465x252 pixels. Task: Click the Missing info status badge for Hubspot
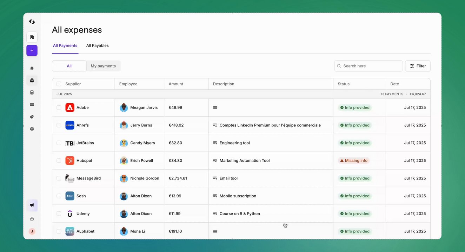point(354,161)
